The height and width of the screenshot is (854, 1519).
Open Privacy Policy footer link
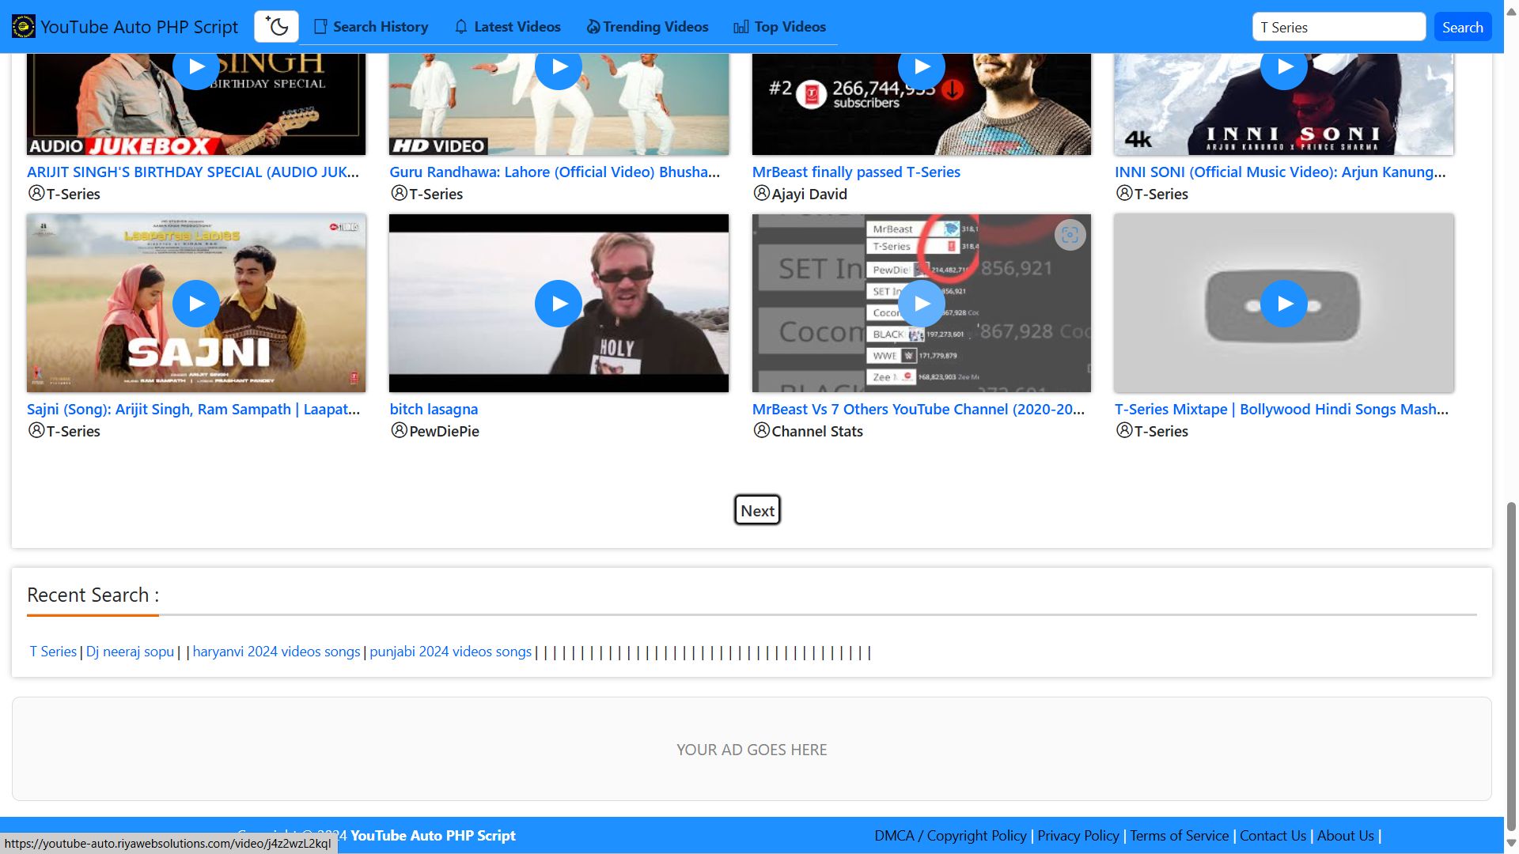[x=1078, y=836]
